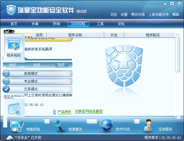
Task: Sort by the 程序名称 column header
Action: (x=75, y=35)
